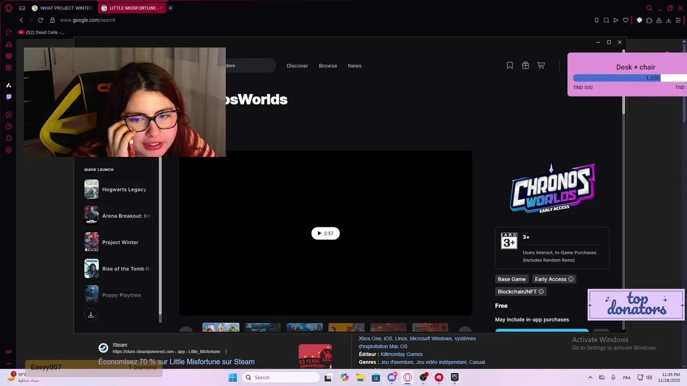Show info for Blockchain/NFT tag
Viewport: 687px width, 386px height.
(541, 292)
